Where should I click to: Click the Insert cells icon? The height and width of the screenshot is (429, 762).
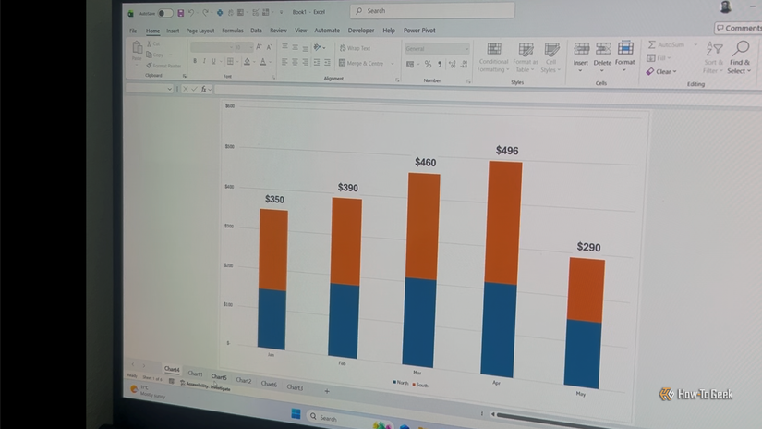tap(581, 54)
